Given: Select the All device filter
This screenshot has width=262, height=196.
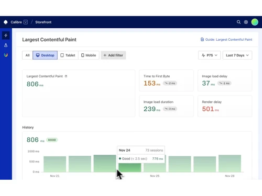Looking at the screenshot, I should point(27,55).
